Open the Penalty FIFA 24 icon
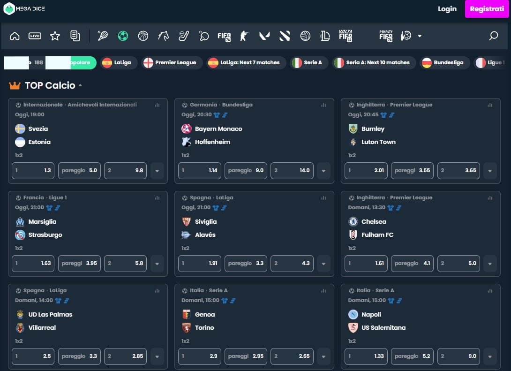The height and width of the screenshot is (371, 511). (x=386, y=36)
